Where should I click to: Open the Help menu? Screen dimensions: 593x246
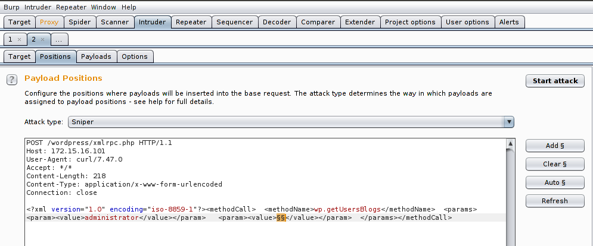[x=129, y=7]
